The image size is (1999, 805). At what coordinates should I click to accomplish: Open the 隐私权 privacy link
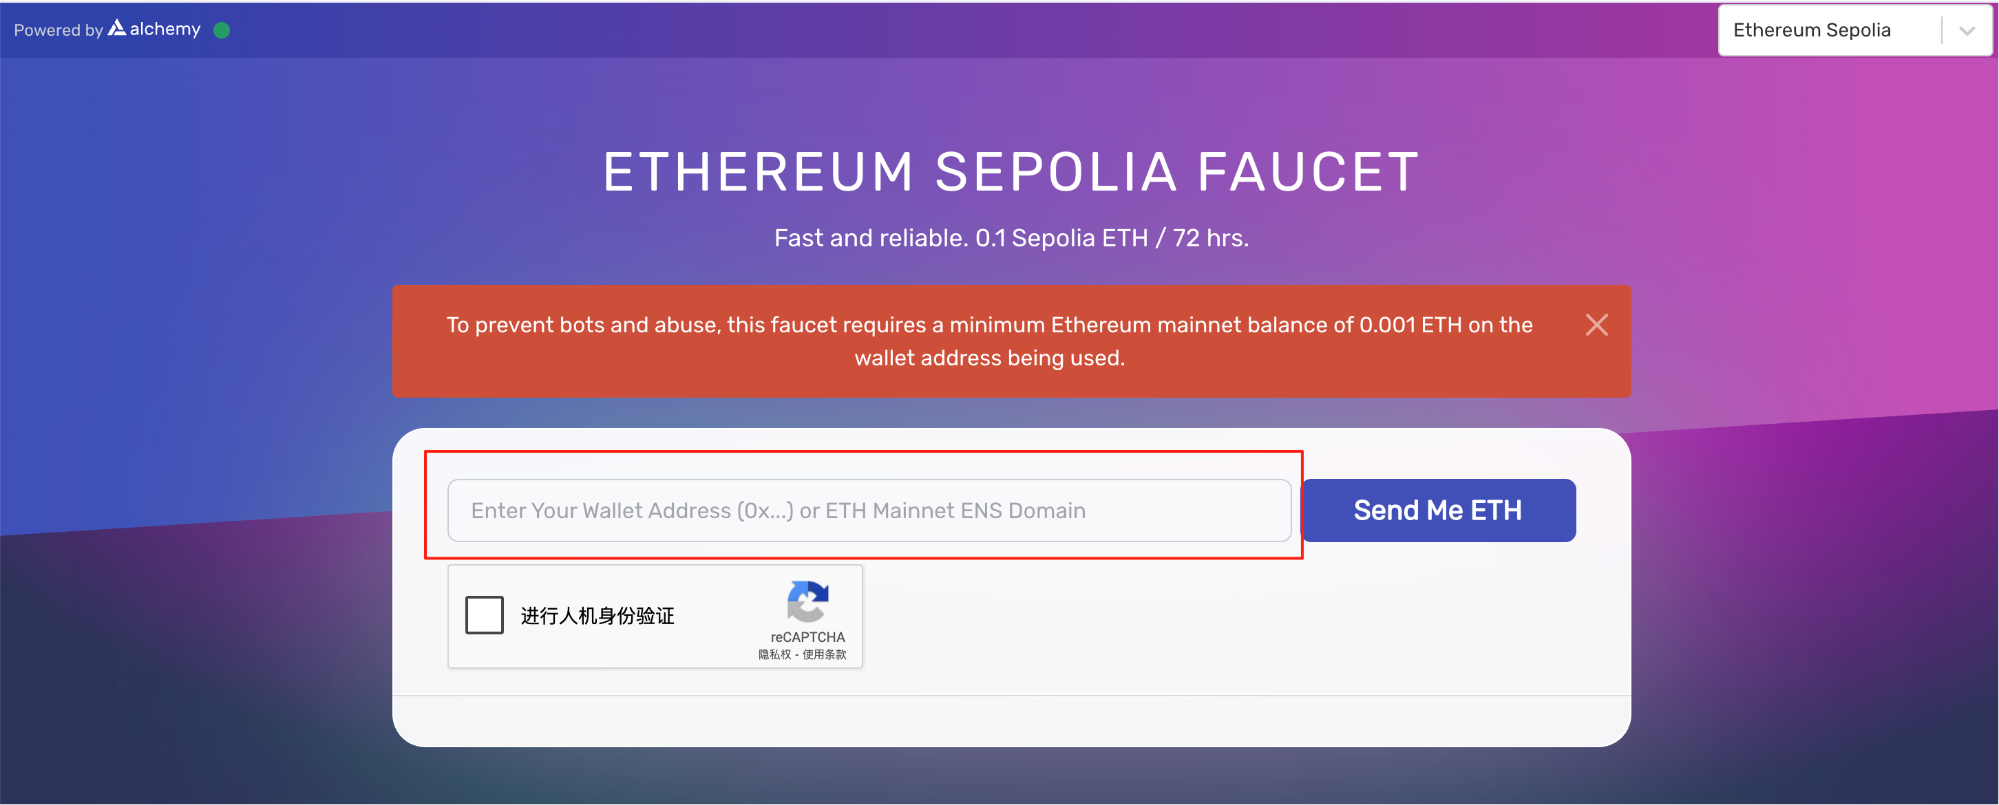[774, 654]
